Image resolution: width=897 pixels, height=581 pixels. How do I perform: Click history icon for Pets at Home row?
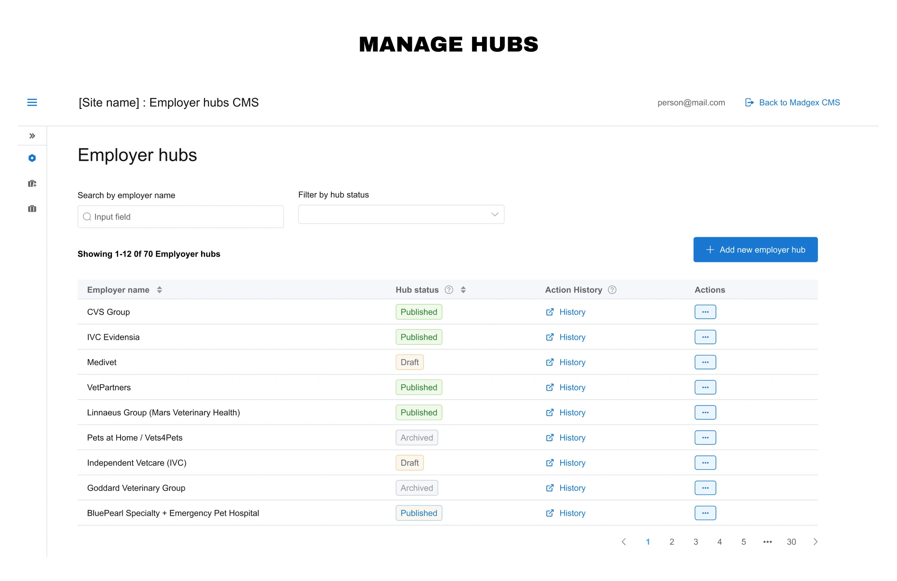tap(549, 438)
